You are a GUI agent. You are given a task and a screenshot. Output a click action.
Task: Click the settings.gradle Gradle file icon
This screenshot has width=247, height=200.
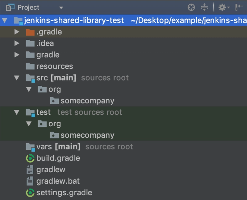pyautogui.click(x=30, y=193)
